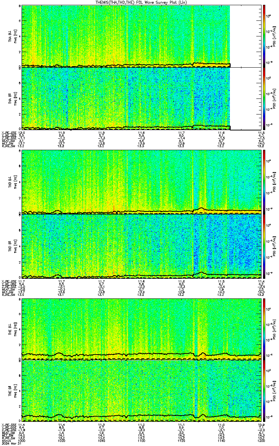Click the 'PSD [nT²/Hz]' label beside THE B∥ color bar
This screenshot has width=279, height=446.
275,390
